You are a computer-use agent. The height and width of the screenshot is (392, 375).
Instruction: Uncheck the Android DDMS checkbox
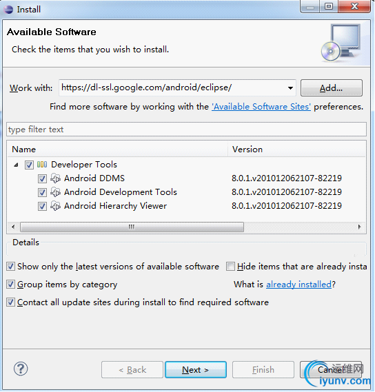click(42, 178)
